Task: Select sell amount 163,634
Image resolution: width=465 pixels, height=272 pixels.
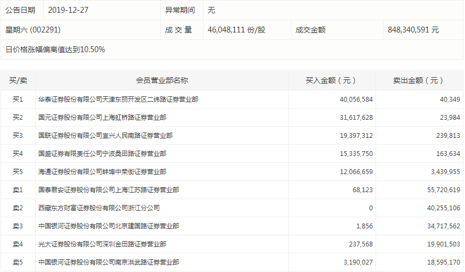Action: point(448,153)
